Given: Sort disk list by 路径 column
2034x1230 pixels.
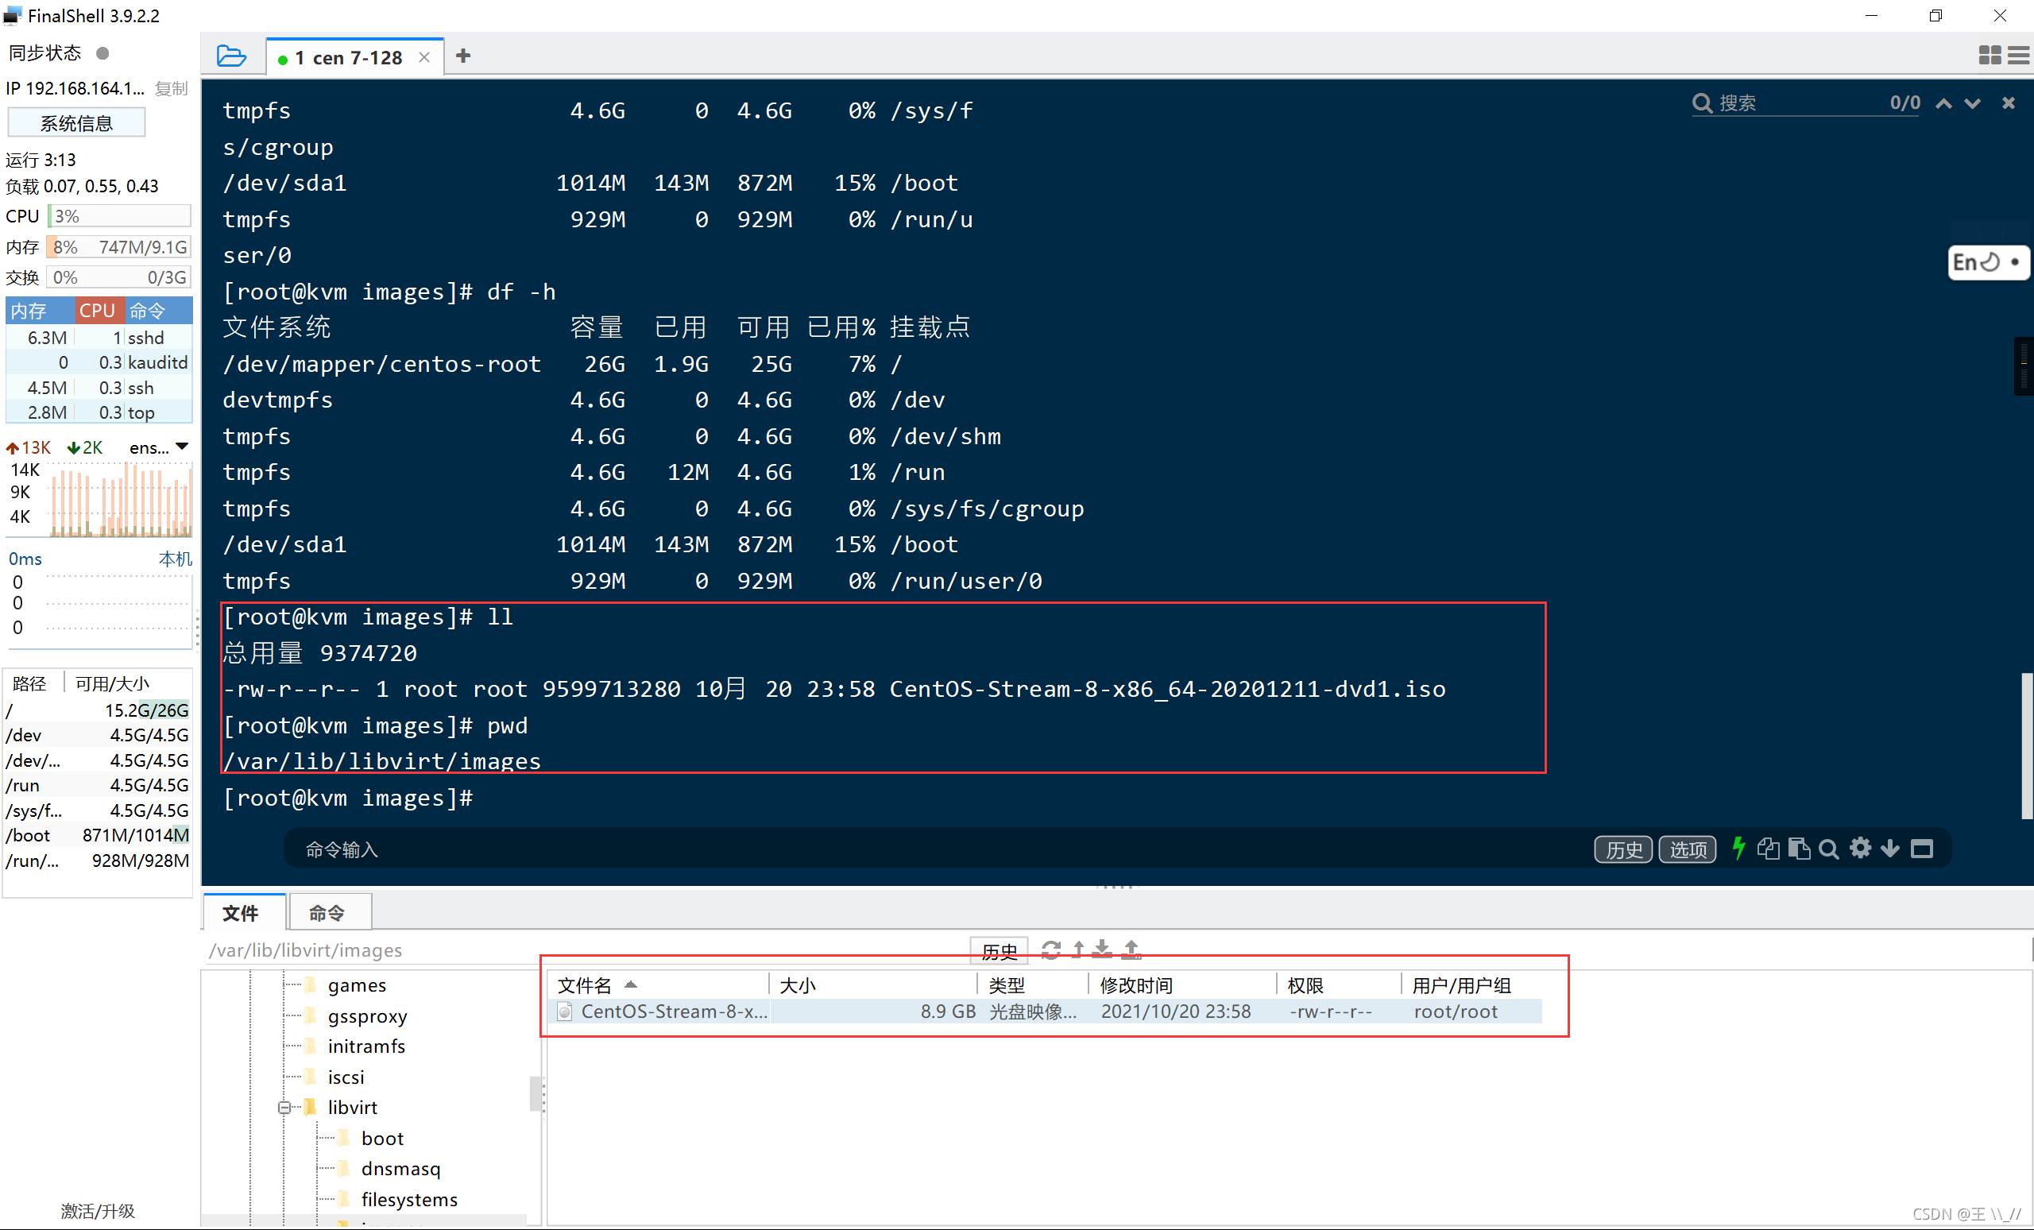Looking at the screenshot, I should tap(33, 683).
